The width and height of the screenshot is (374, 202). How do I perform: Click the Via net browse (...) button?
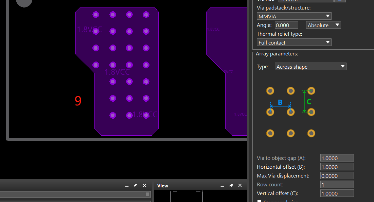click(340, 1)
